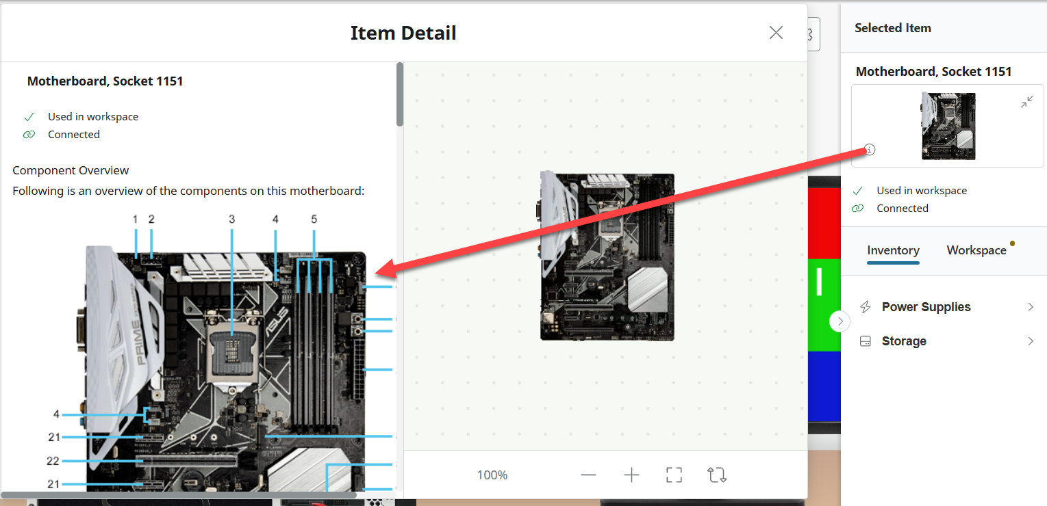The height and width of the screenshot is (506, 1047).
Task: Click the green link icon in Item Detail
Action: tap(29, 135)
